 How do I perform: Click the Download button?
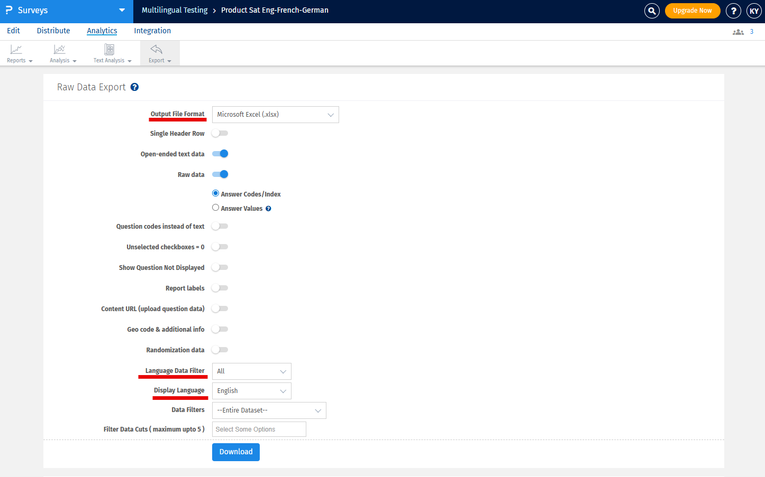(x=235, y=452)
